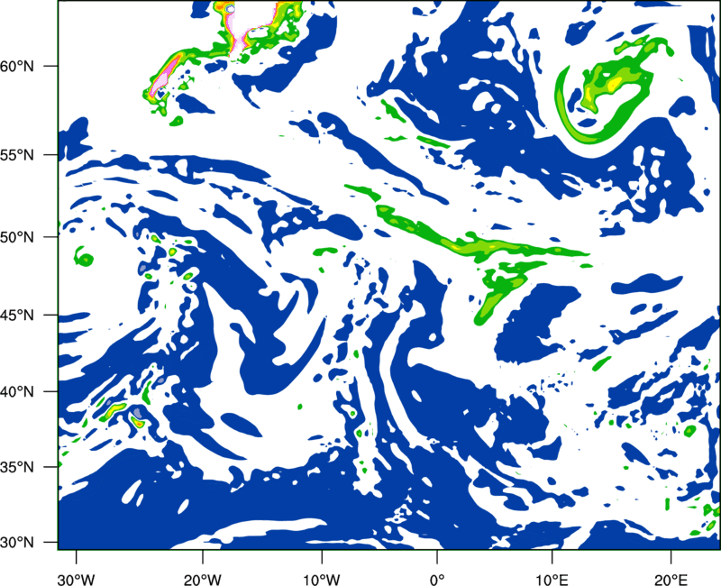Click the small green ring near 30°W
This screenshot has height=586, width=721.
pos(84,257)
